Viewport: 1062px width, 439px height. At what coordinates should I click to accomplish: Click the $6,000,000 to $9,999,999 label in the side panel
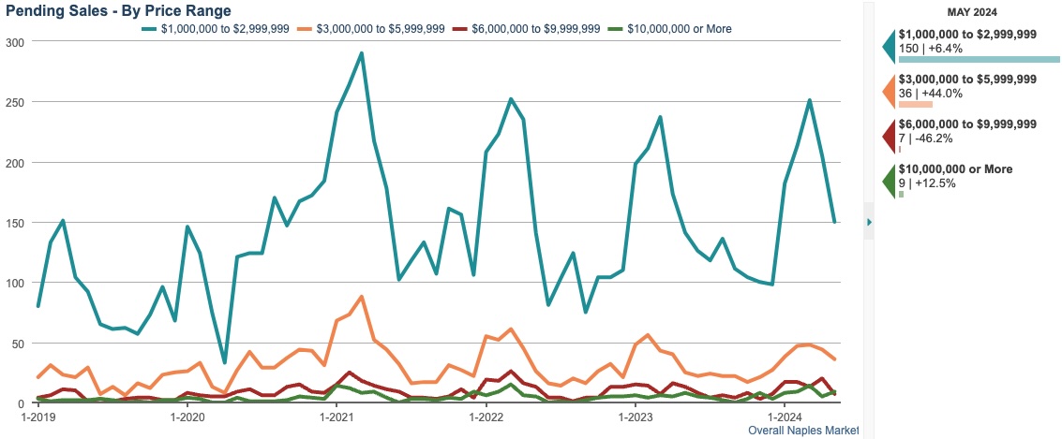click(x=967, y=124)
